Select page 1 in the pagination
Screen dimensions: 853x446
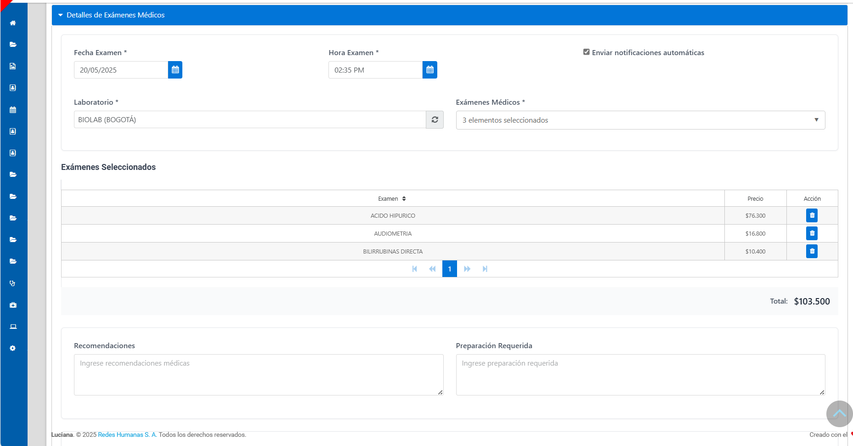tap(449, 269)
